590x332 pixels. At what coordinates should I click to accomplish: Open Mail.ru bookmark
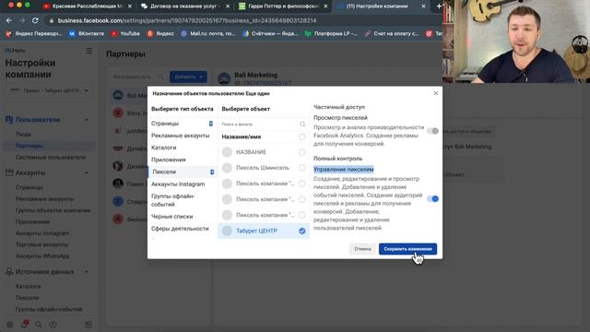coord(208,33)
